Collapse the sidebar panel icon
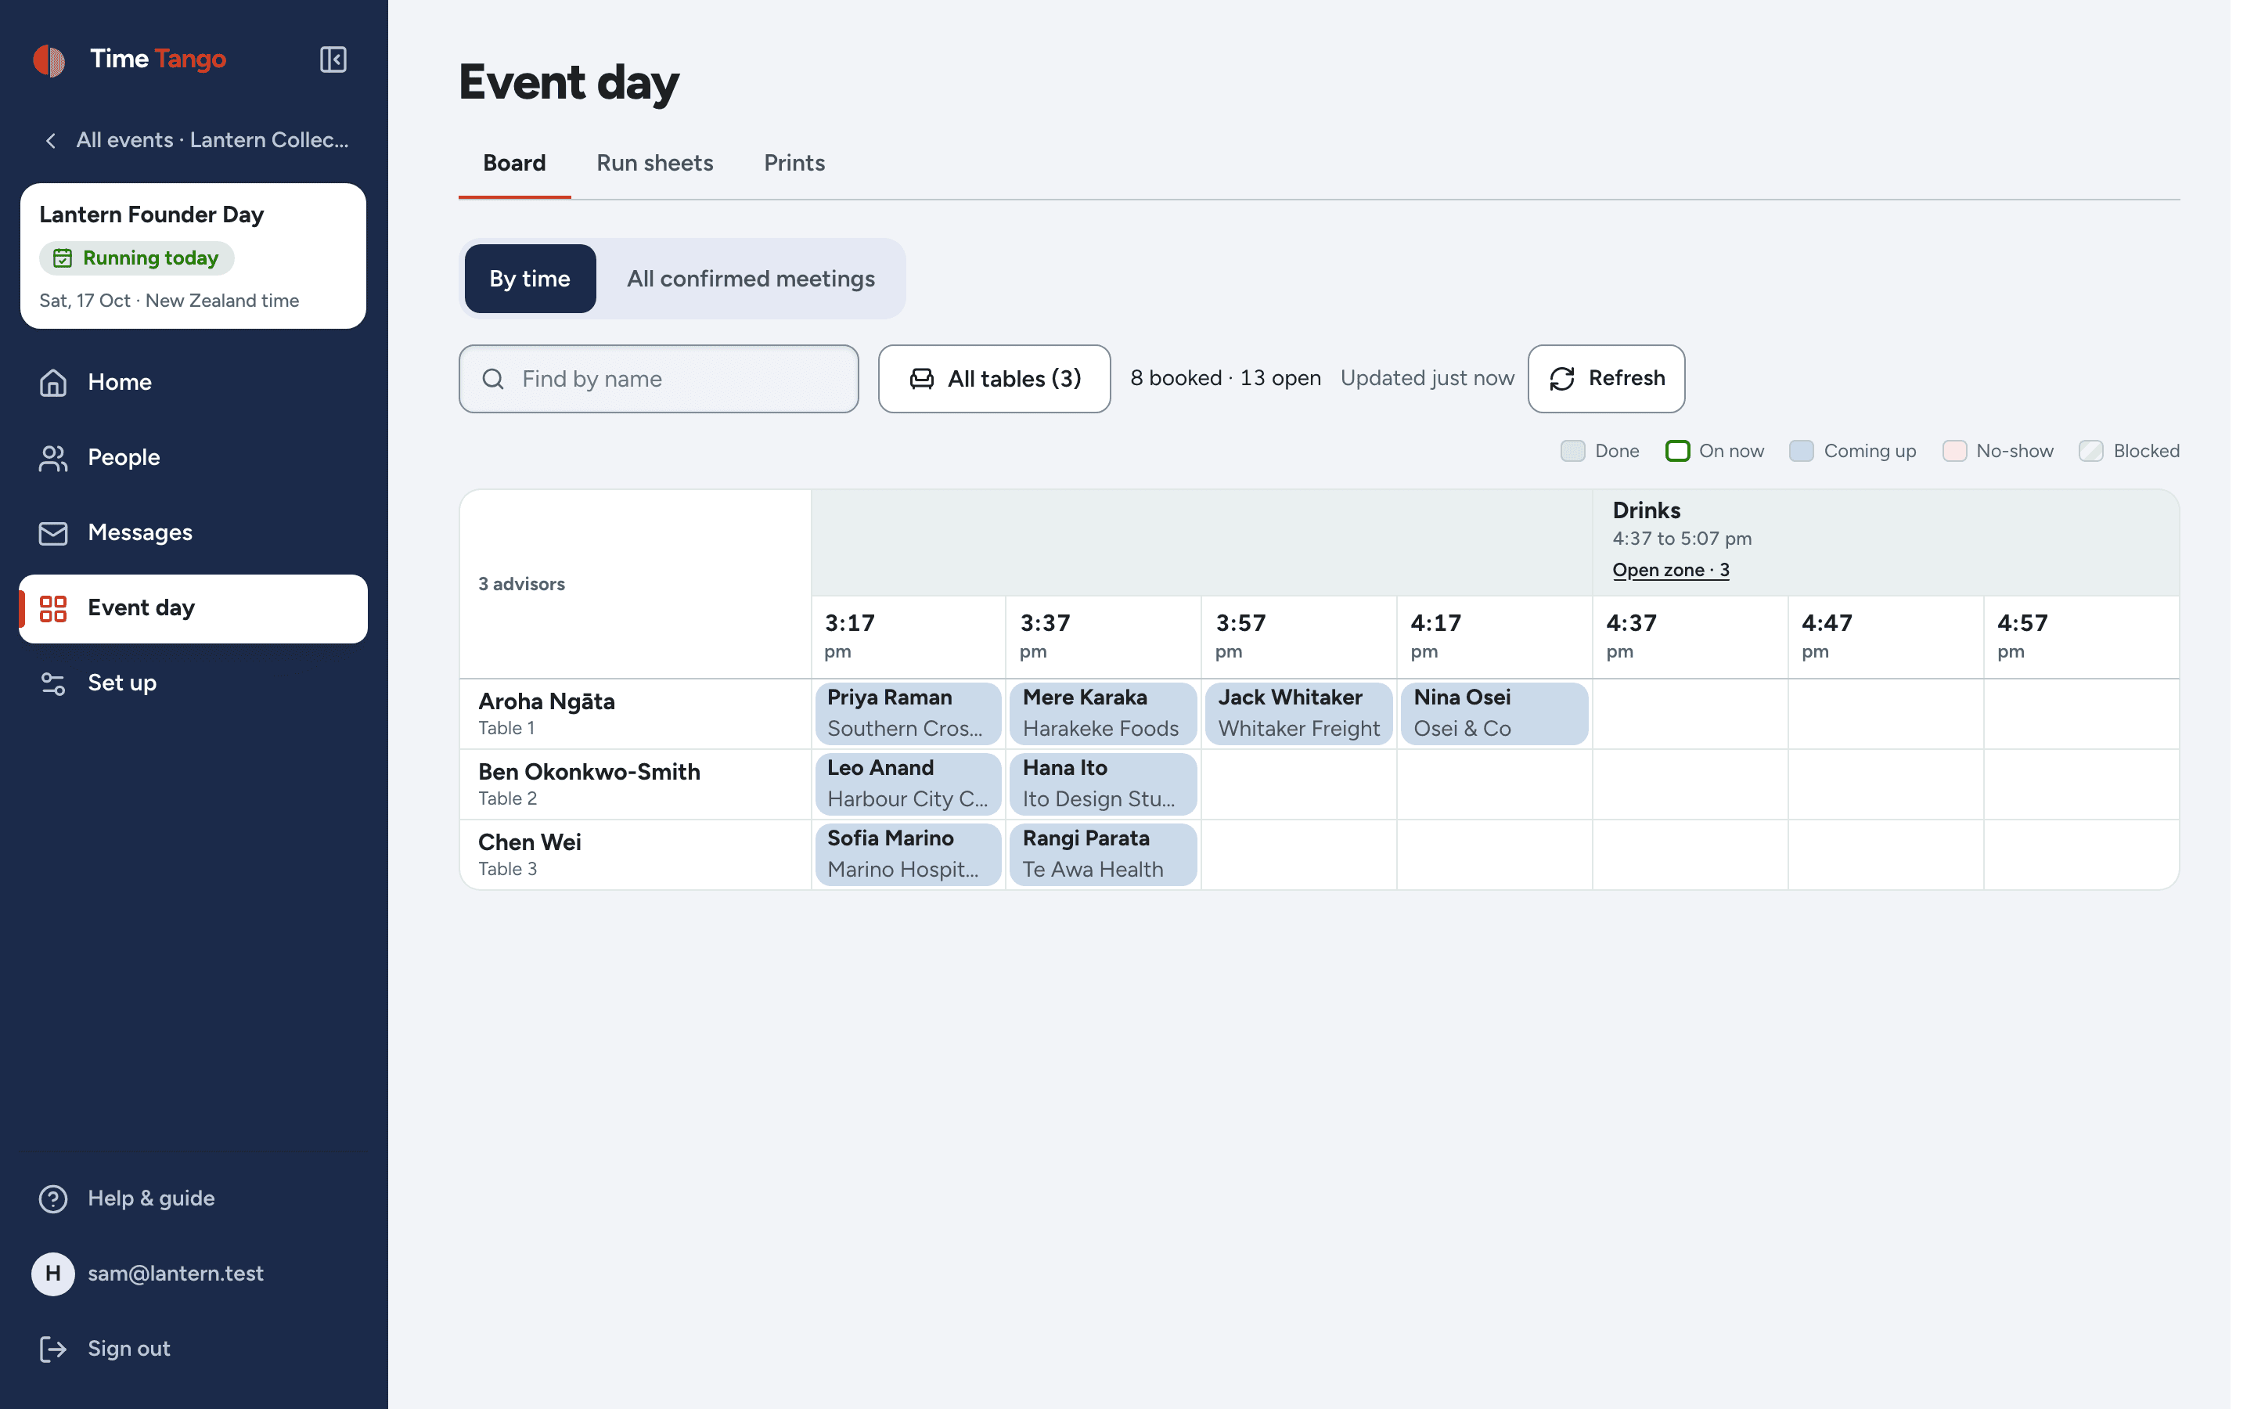This screenshot has height=1409, width=2254. point(333,59)
